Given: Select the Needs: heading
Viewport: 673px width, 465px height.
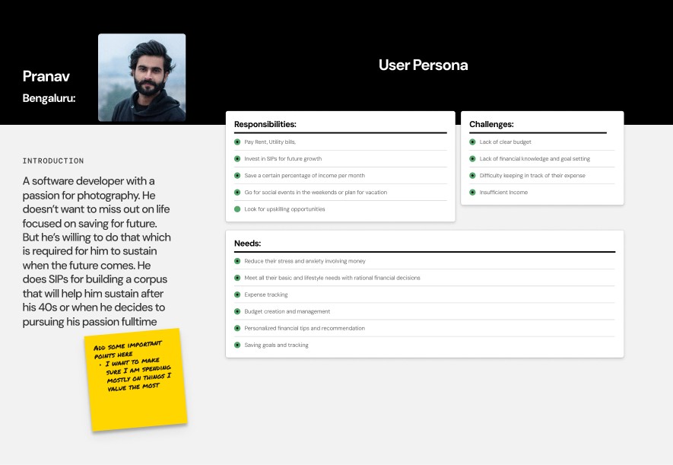Looking at the screenshot, I should pos(248,244).
